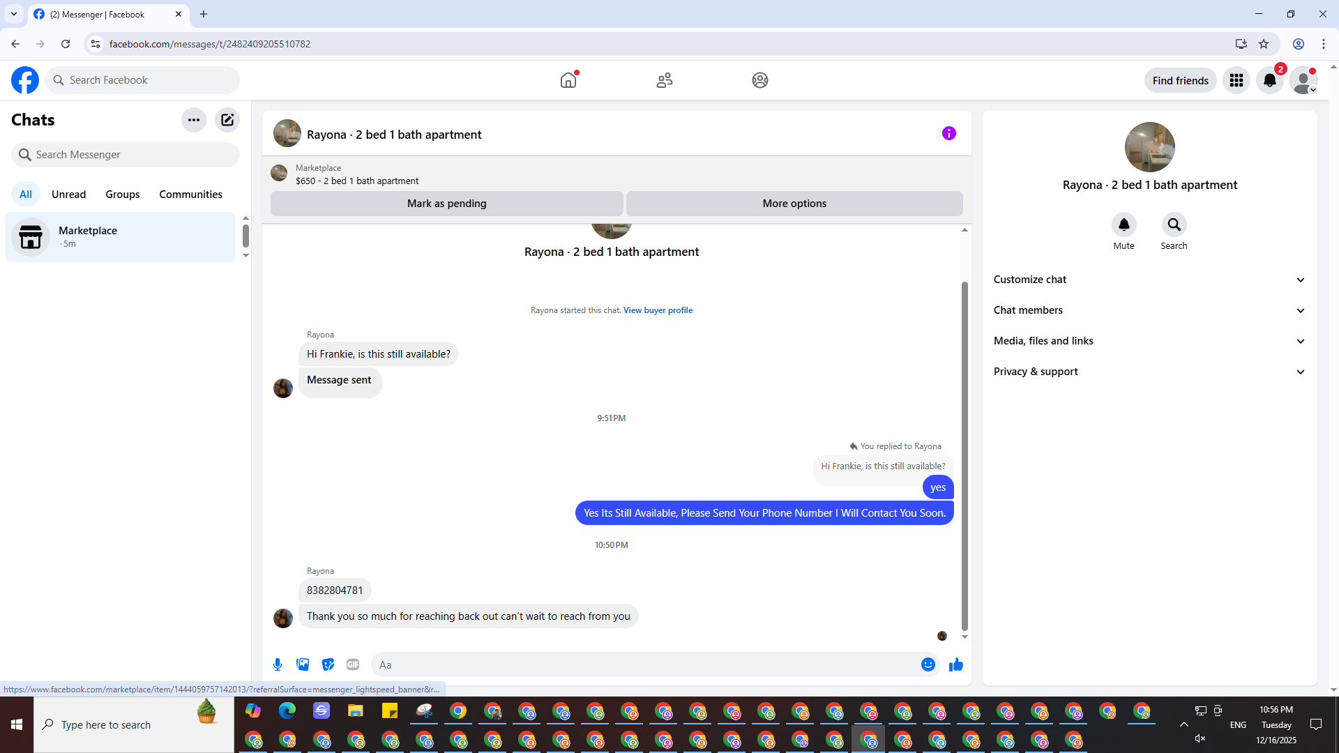Open Sticky Notes from taskbar

click(x=390, y=710)
